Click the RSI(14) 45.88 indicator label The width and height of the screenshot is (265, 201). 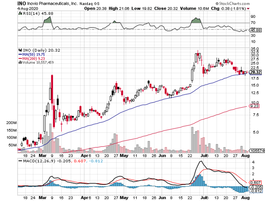[38, 13]
